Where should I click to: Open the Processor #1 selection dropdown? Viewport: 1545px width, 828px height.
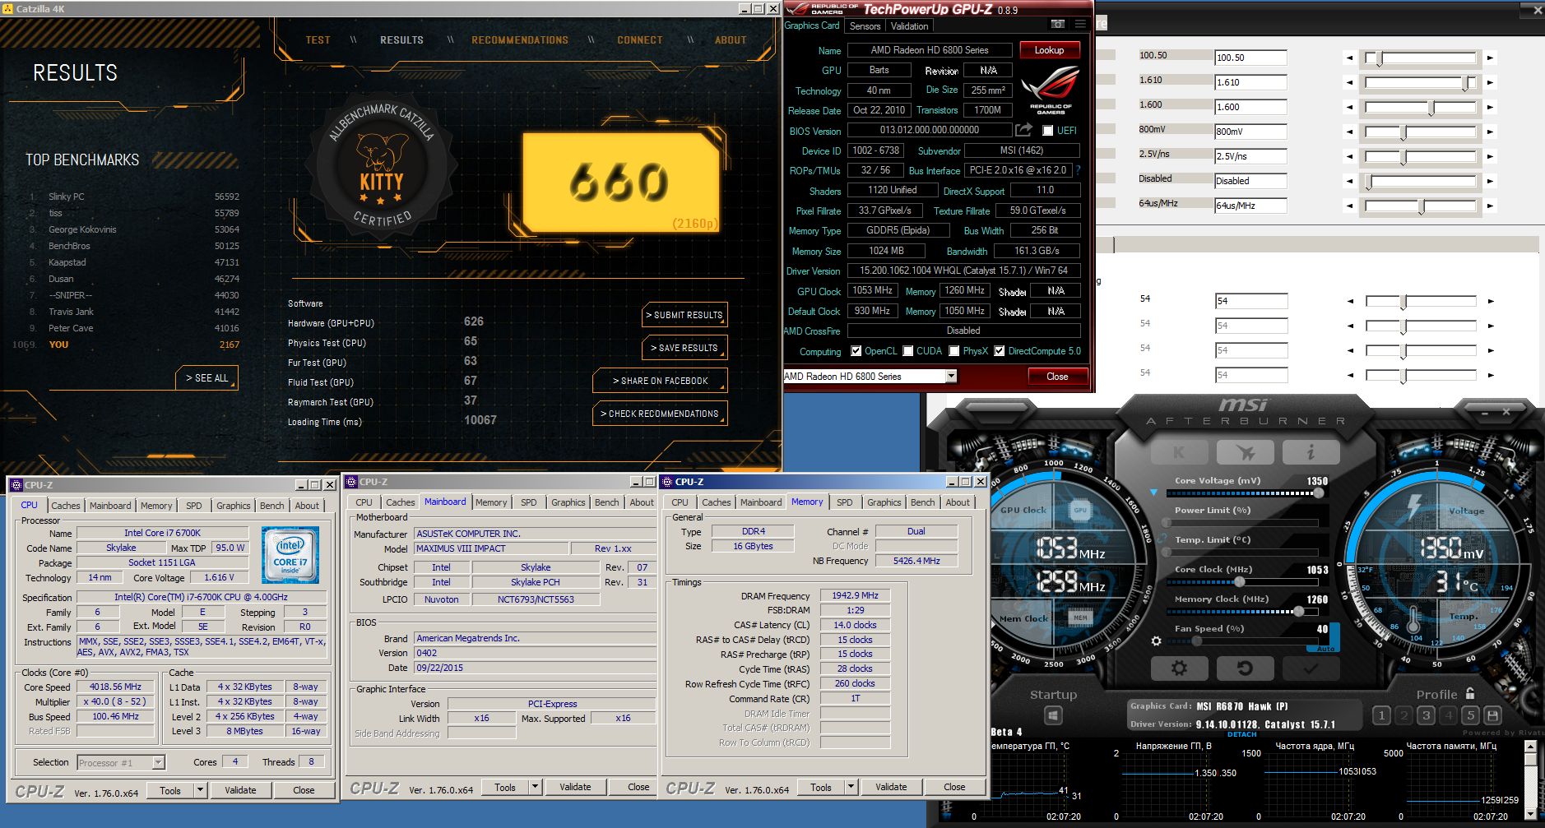(158, 763)
